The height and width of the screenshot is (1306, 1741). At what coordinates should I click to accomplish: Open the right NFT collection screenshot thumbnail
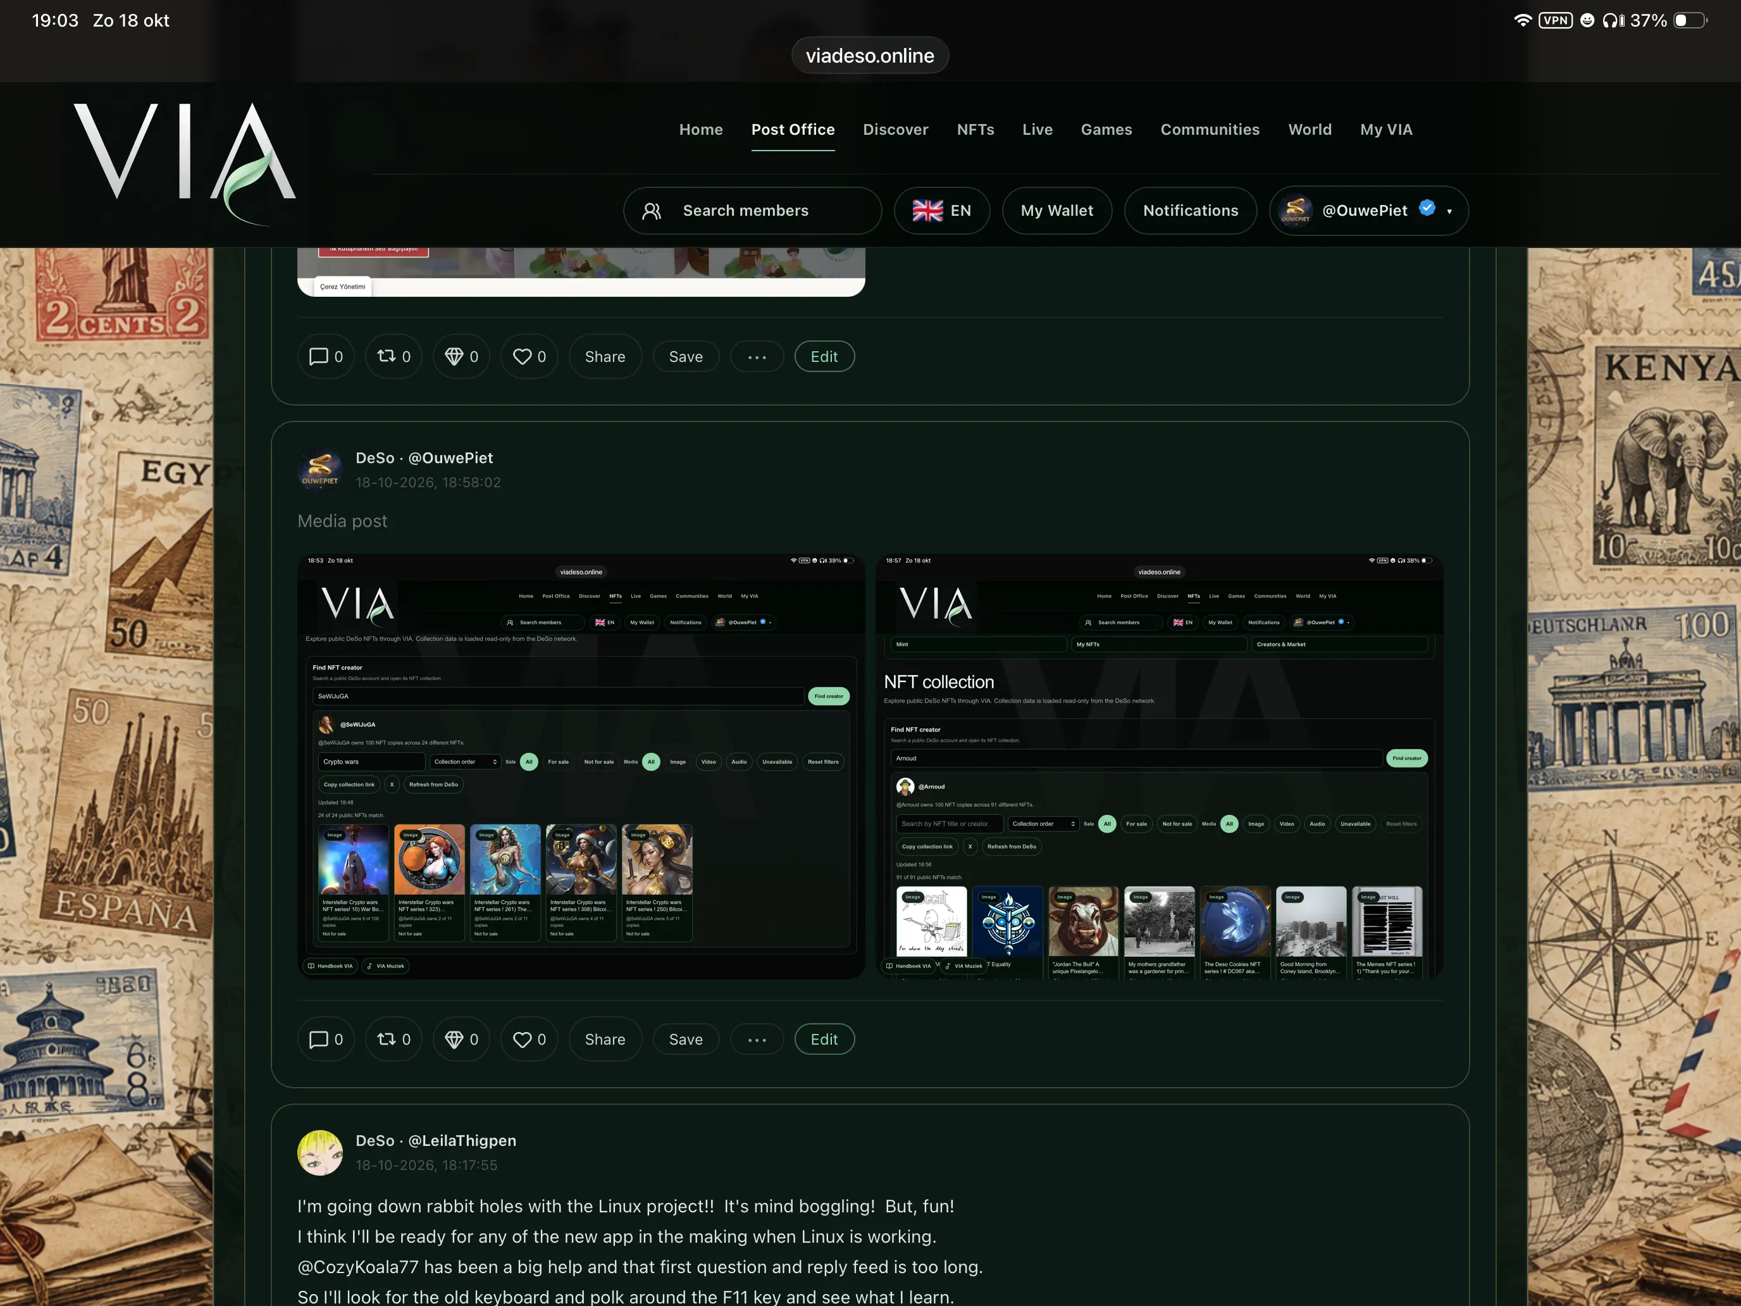click(1160, 767)
